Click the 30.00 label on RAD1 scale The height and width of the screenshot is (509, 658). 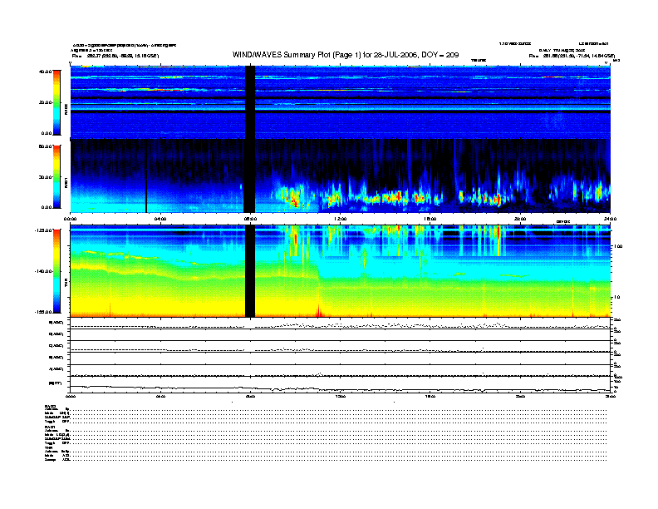pyautogui.click(x=45, y=177)
